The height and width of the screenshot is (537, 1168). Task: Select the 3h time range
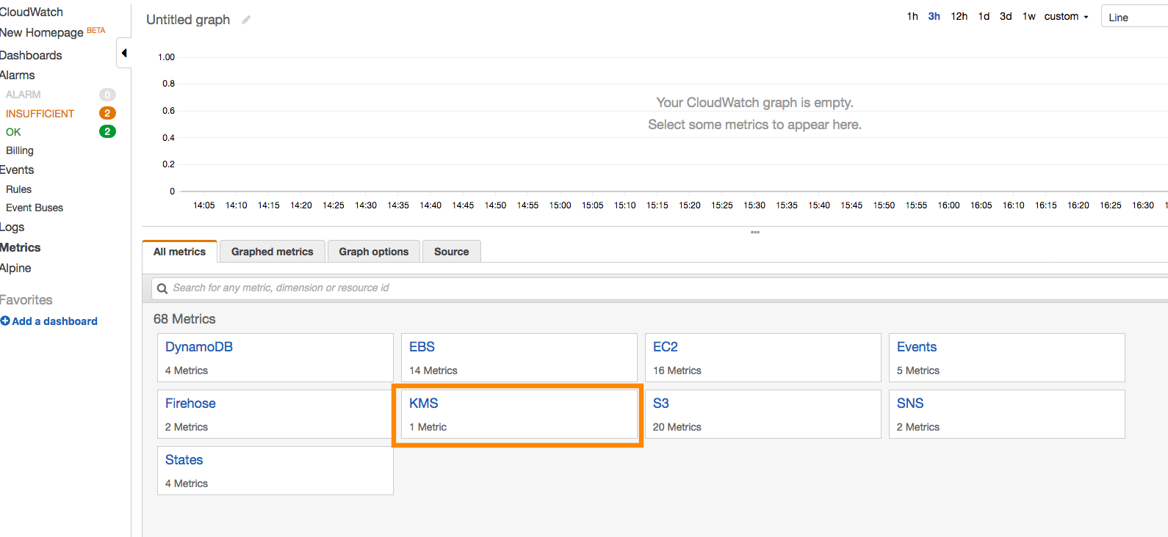934,16
